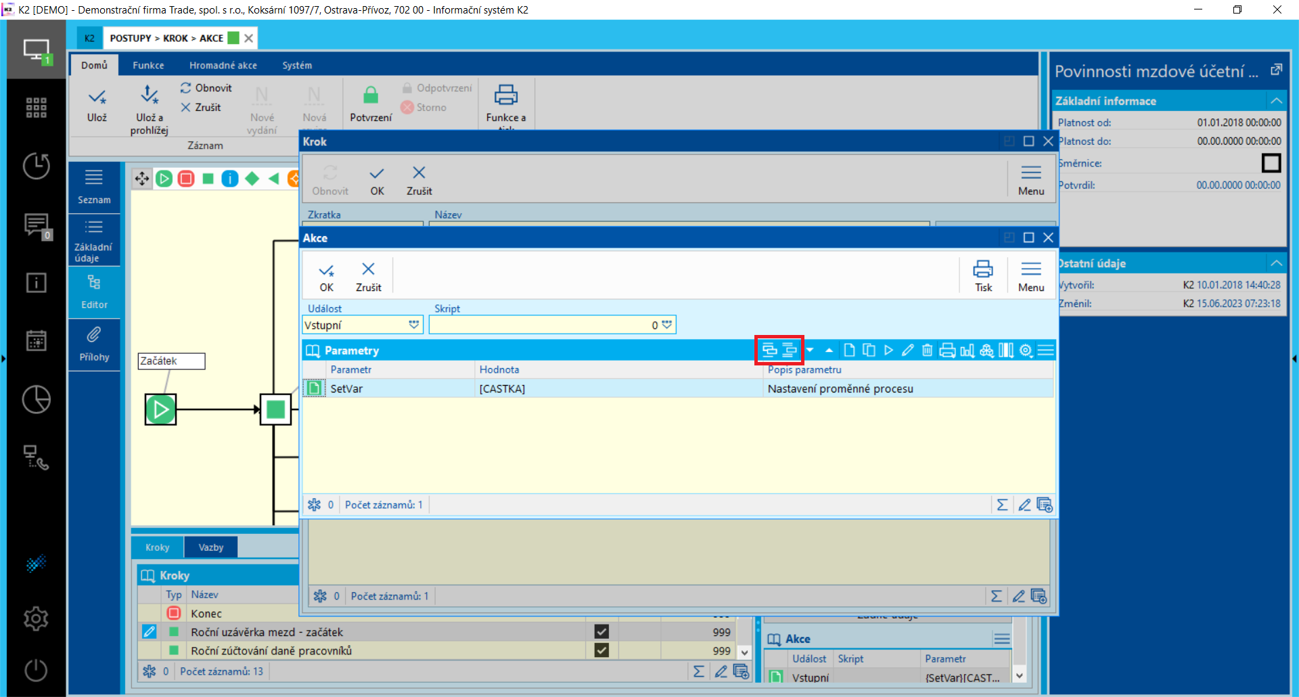Click Zrušit in the Akce window
Screen dimensions: 1299x697
point(368,276)
